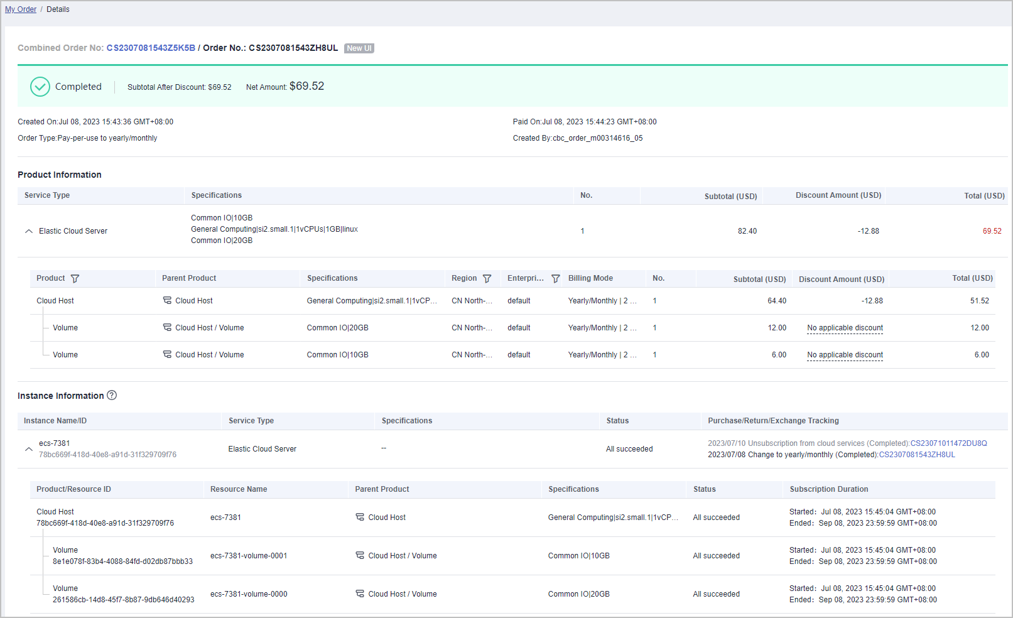Click the volume icon in the Common IO|20GB product row
Screen dimensions: 1013x618
[167, 328]
